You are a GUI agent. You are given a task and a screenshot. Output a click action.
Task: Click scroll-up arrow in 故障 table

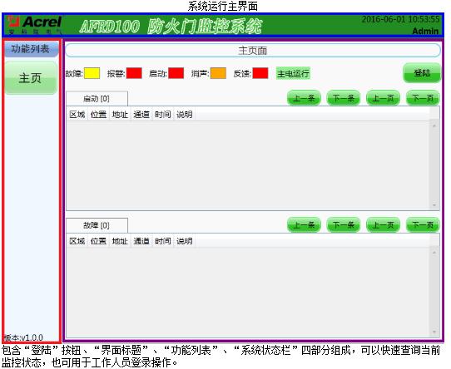[434, 253]
